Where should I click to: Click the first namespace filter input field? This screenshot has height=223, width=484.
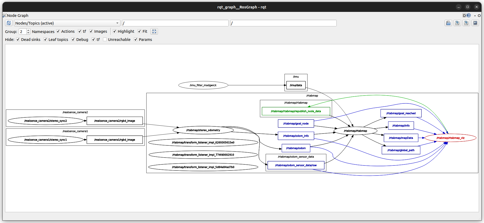[175, 23]
